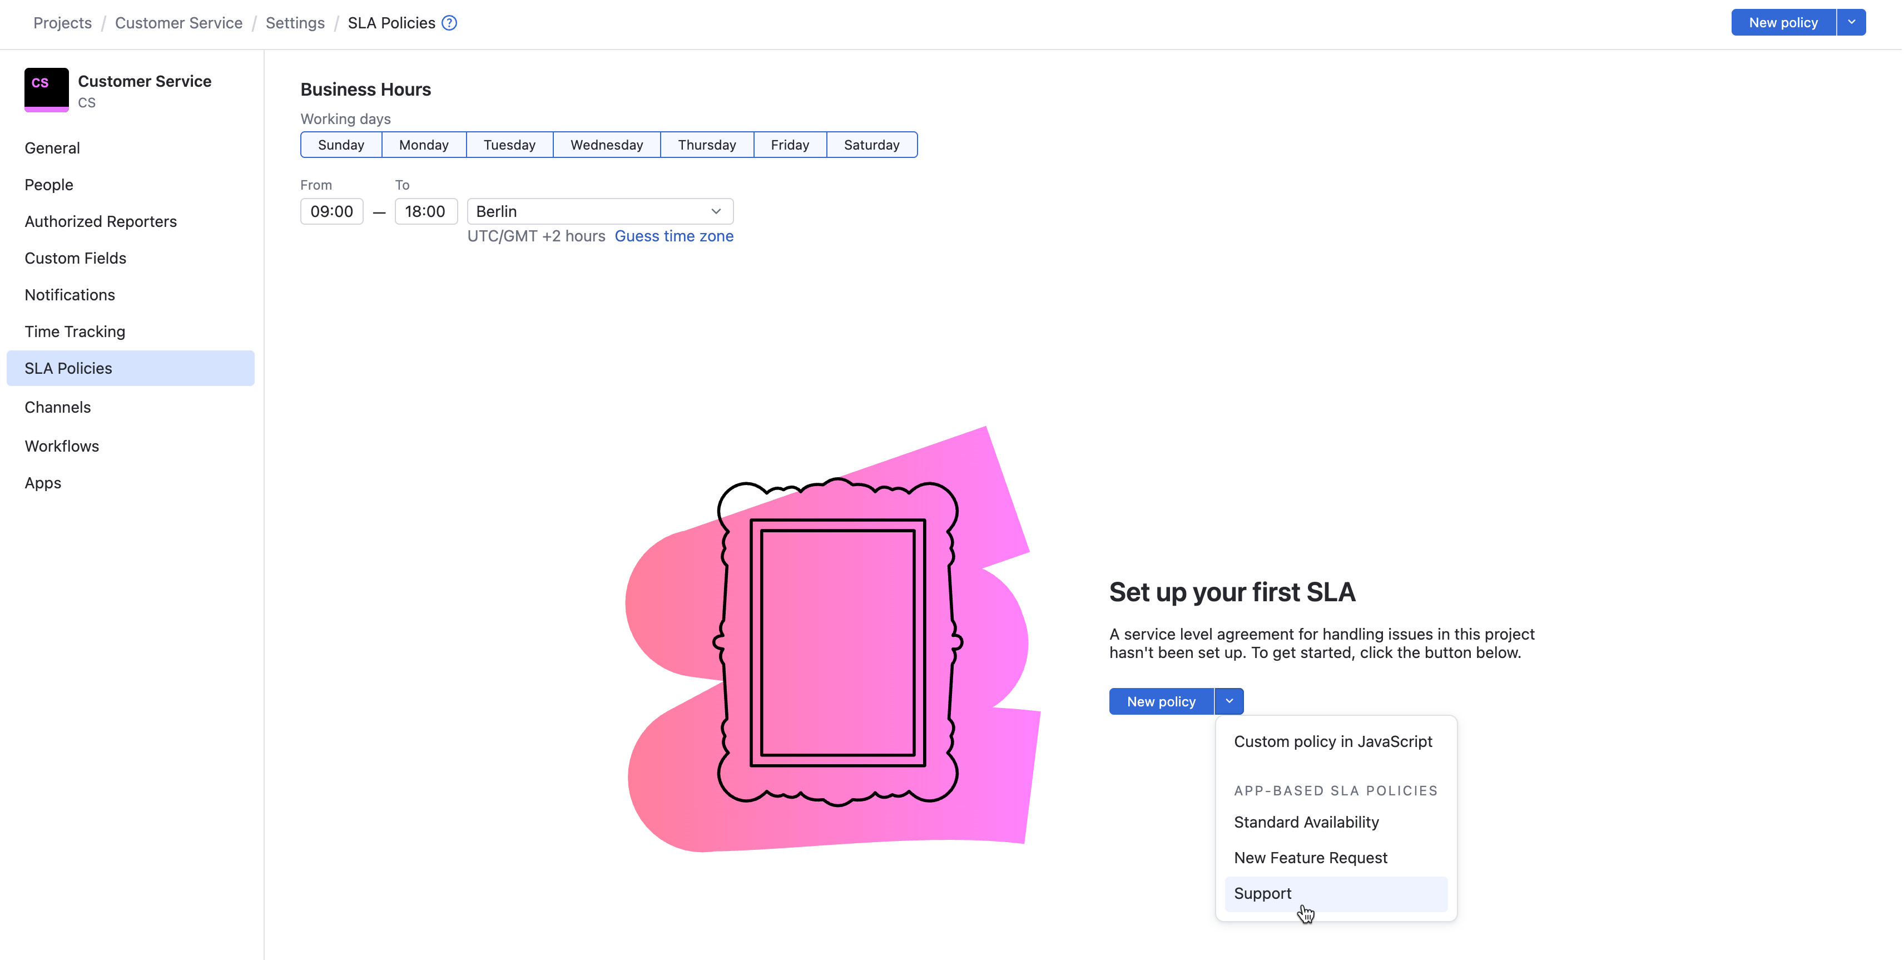The height and width of the screenshot is (960, 1904).
Task: Toggle Tuesday working day
Action: tap(509, 145)
